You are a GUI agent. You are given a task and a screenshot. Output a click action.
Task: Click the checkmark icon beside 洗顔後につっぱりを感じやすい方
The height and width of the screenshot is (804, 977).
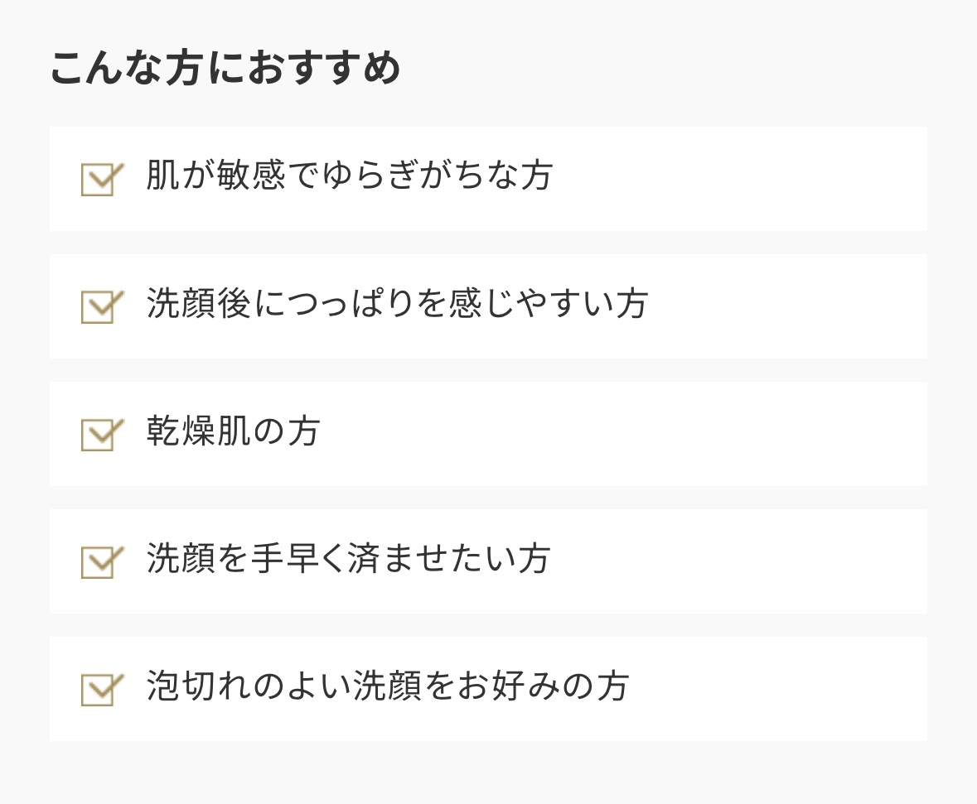tap(102, 306)
